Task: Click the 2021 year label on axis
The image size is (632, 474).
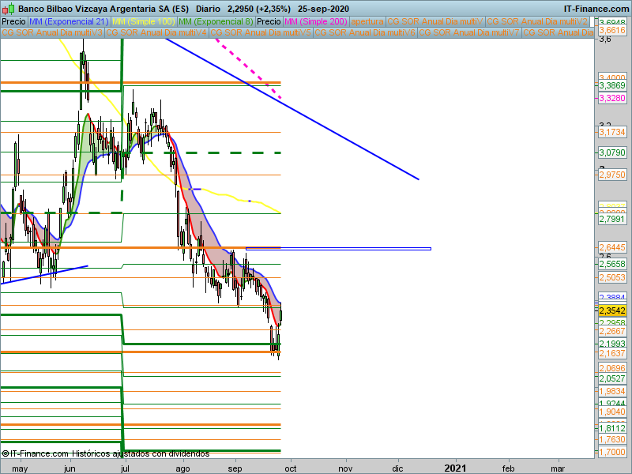Action: pyautogui.click(x=455, y=468)
